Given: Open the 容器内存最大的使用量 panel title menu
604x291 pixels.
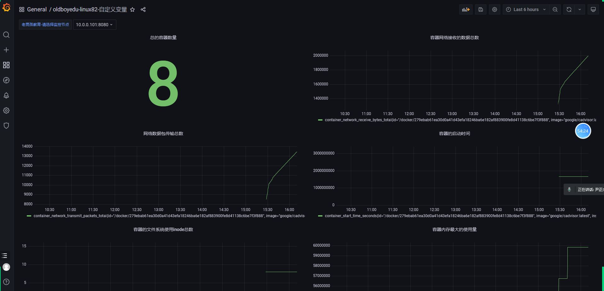Looking at the screenshot, I should pyautogui.click(x=455, y=229).
